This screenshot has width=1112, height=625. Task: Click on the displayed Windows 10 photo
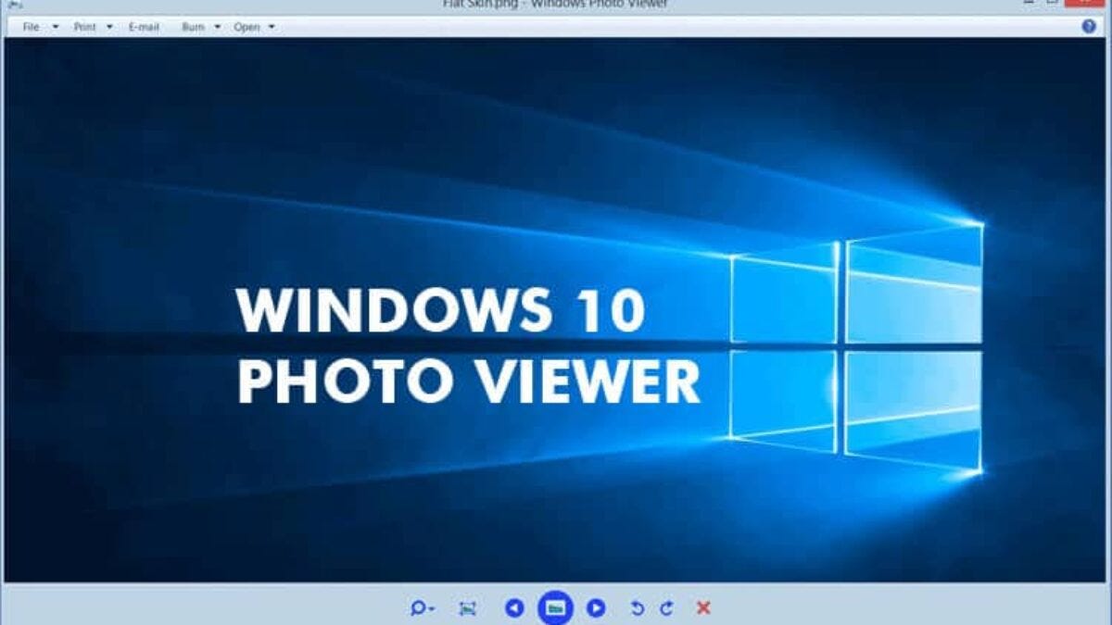click(556, 315)
